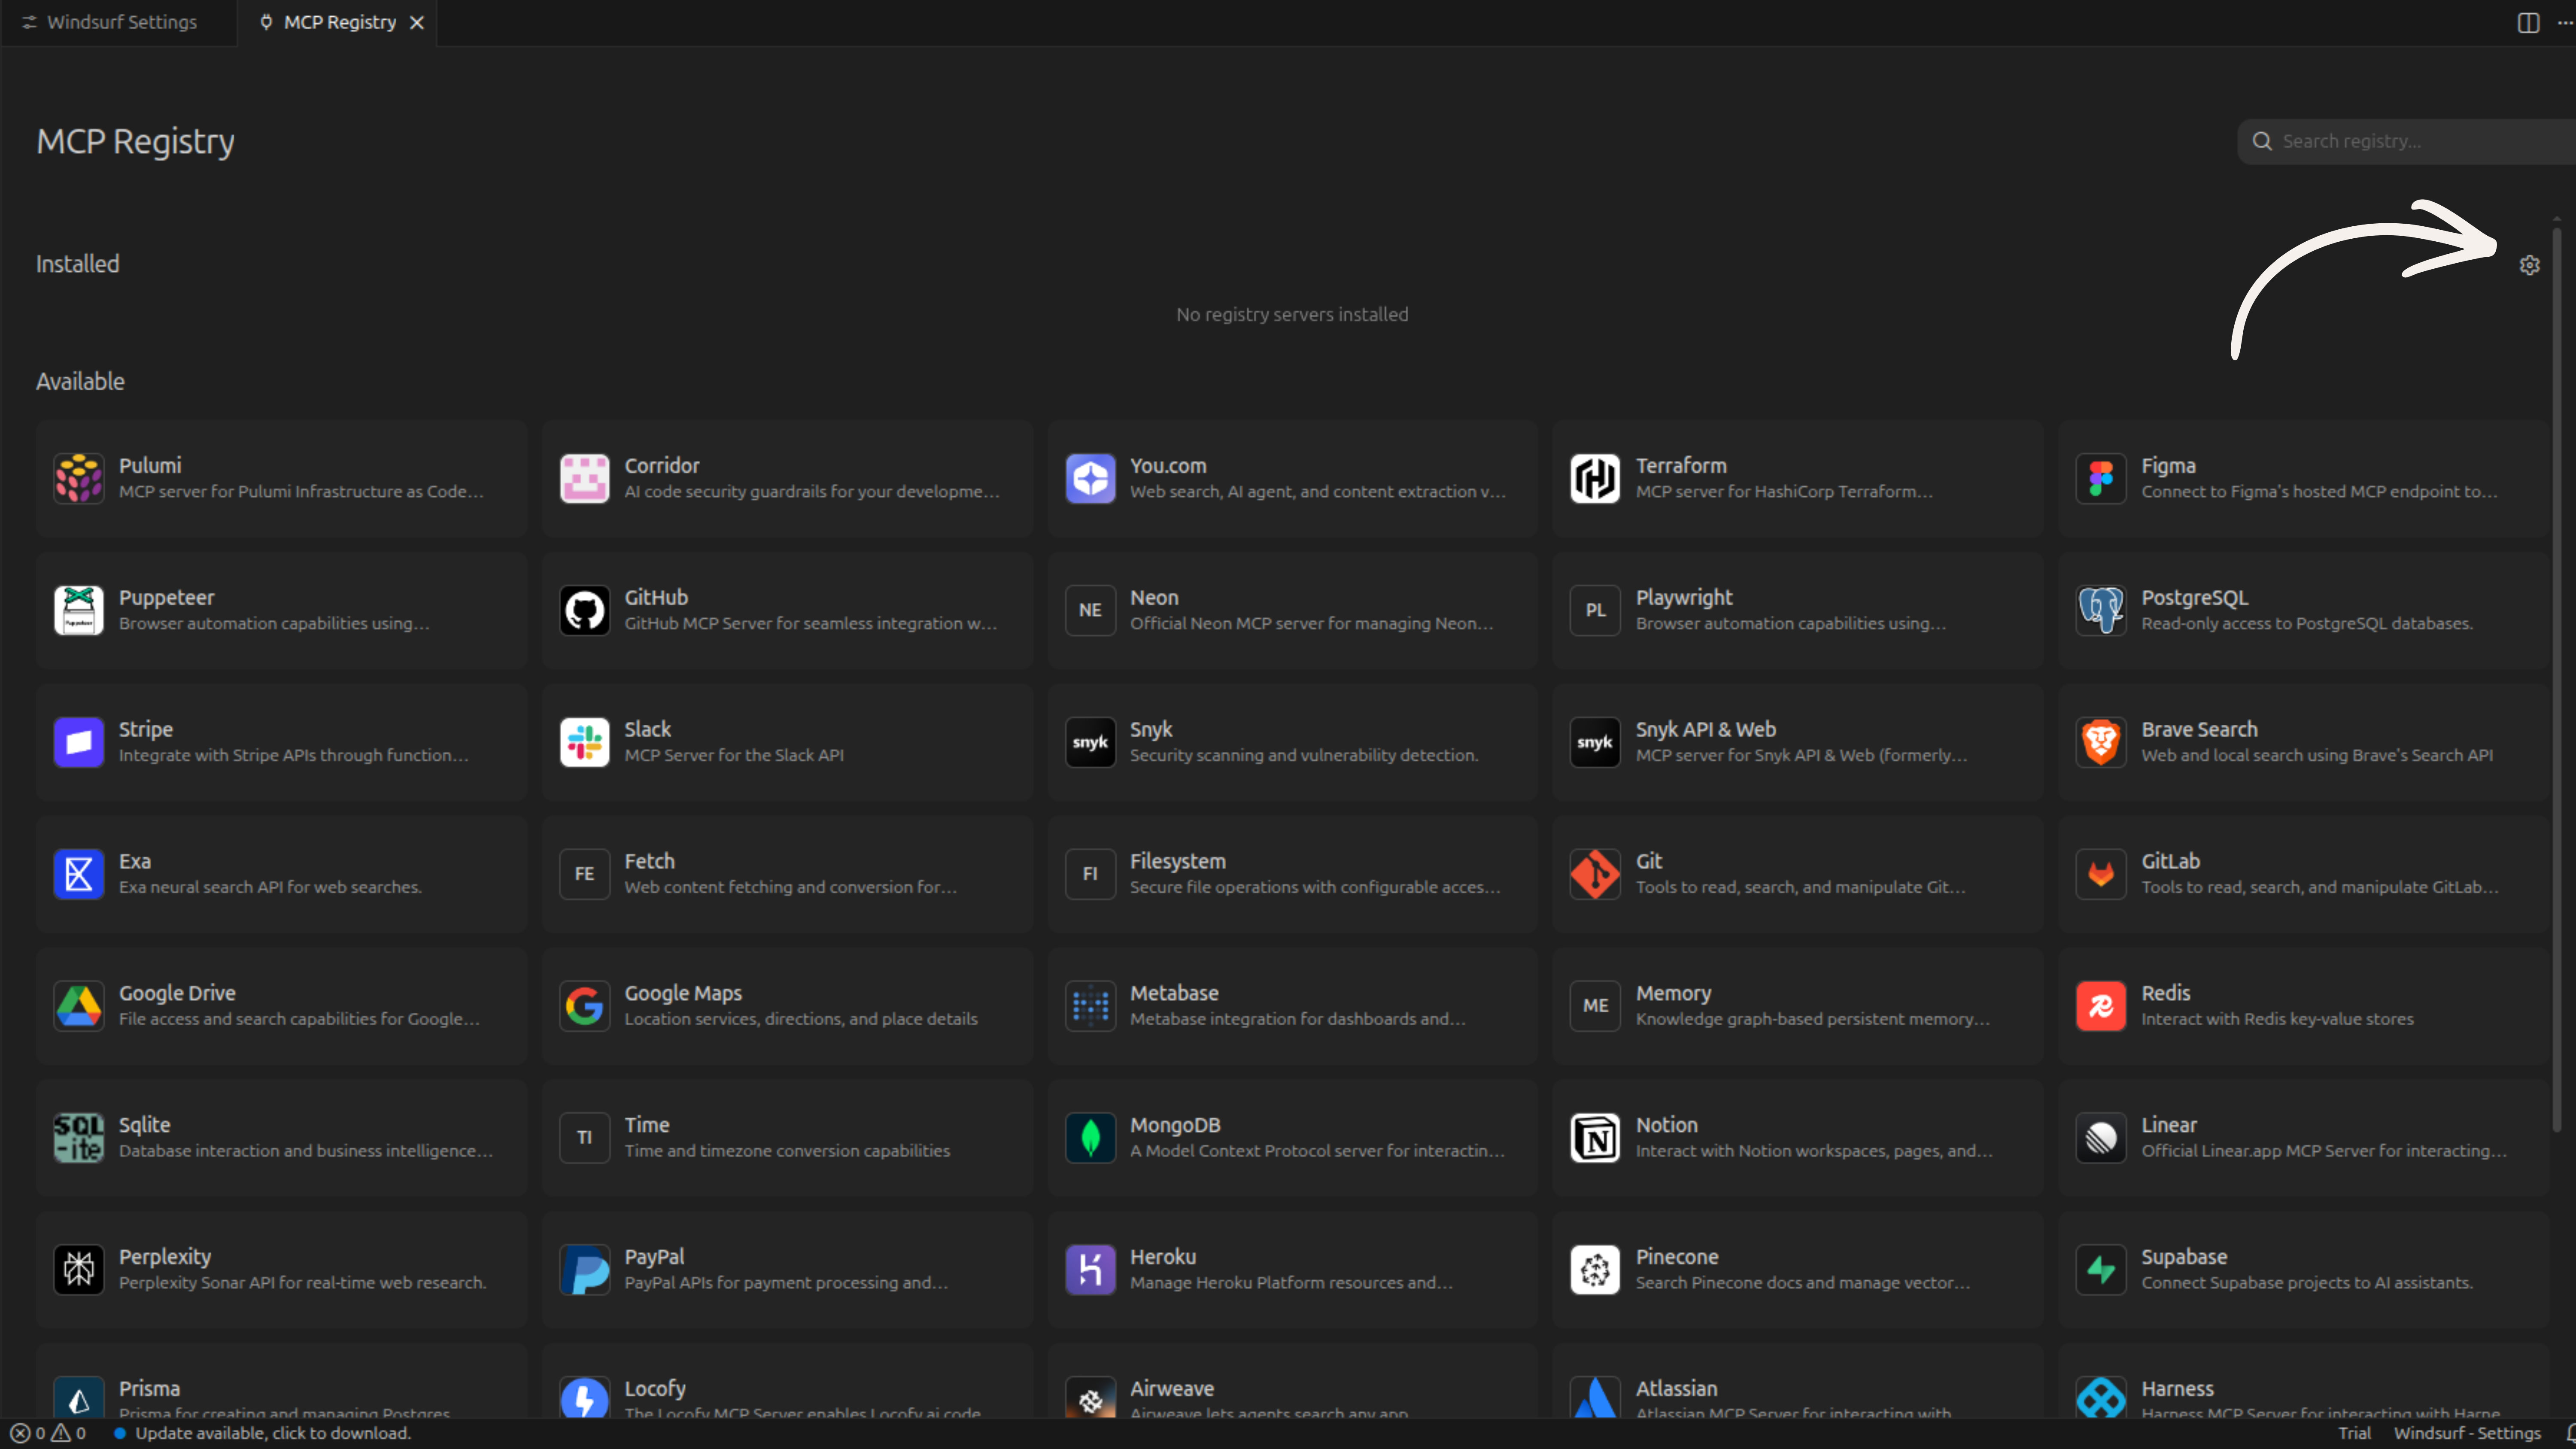Click the GitLab fox icon
Image resolution: width=2576 pixels, height=1449 pixels.
(2101, 874)
